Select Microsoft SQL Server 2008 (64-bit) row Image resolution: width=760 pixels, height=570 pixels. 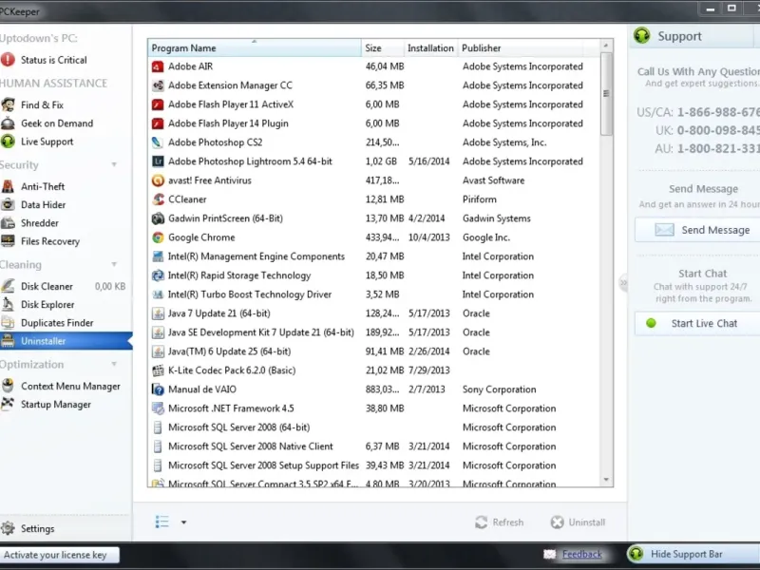(373, 427)
